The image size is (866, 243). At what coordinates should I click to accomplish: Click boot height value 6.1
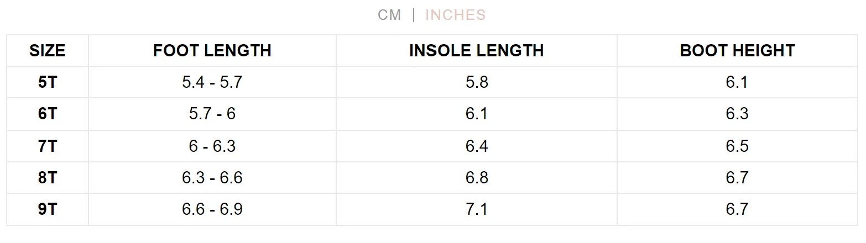coord(737,82)
